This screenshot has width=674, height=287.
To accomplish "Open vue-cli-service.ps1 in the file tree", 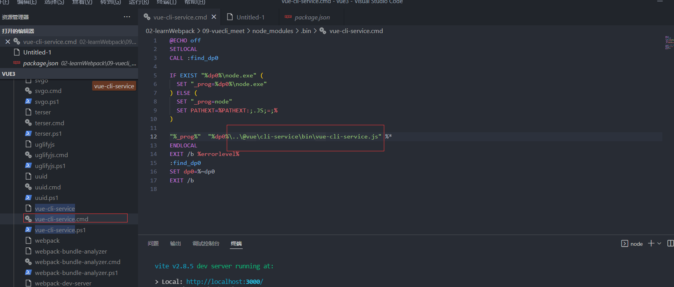I will (x=60, y=230).
